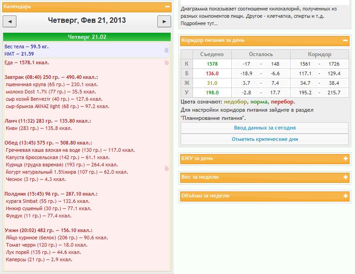Image resolution: width=355 pixels, height=274 pixels.
Task: Select Фундук (11 гр.) entry
Action: [39, 216]
